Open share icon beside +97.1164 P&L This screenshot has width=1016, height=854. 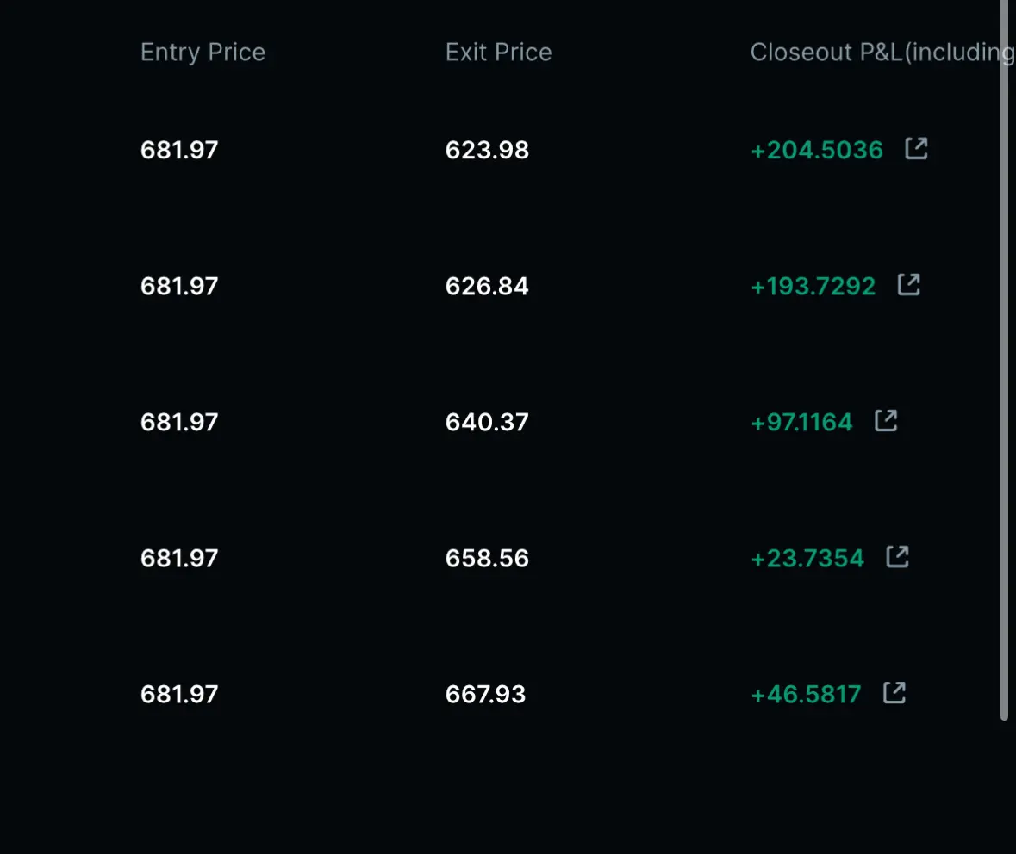coord(886,421)
